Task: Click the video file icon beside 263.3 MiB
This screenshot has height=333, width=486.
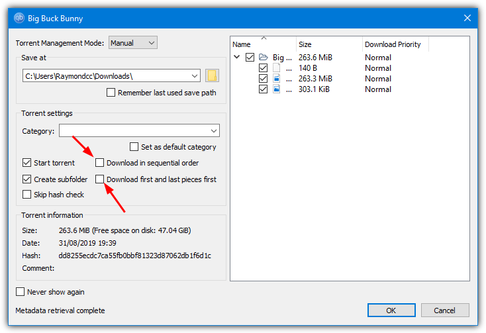Action: coord(277,78)
